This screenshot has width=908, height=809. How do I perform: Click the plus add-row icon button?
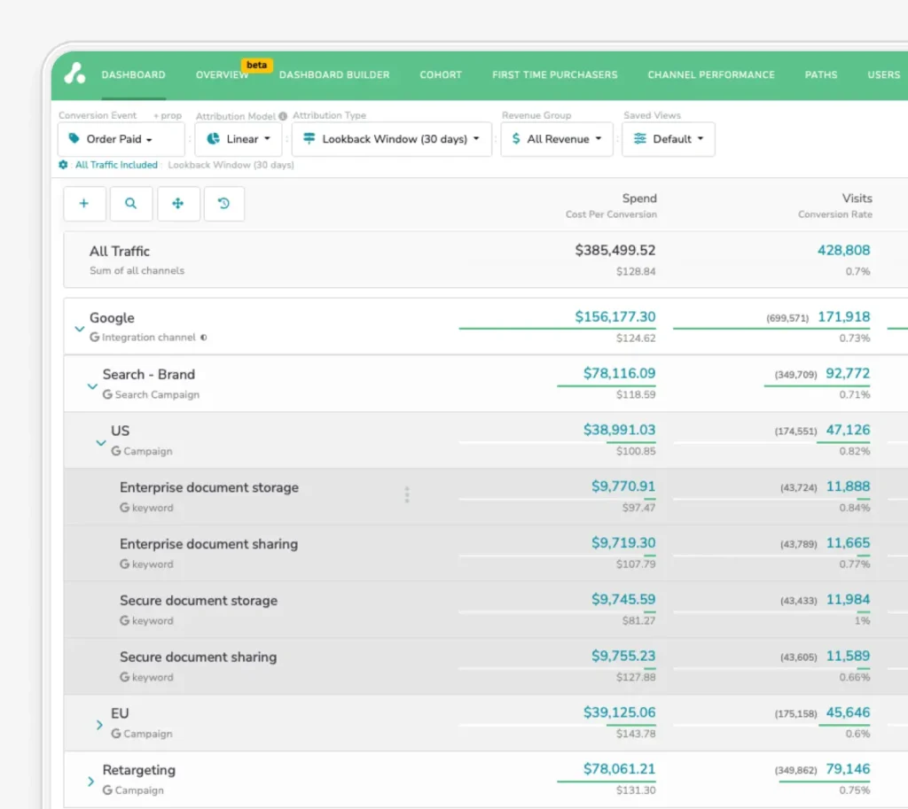pyautogui.click(x=84, y=204)
